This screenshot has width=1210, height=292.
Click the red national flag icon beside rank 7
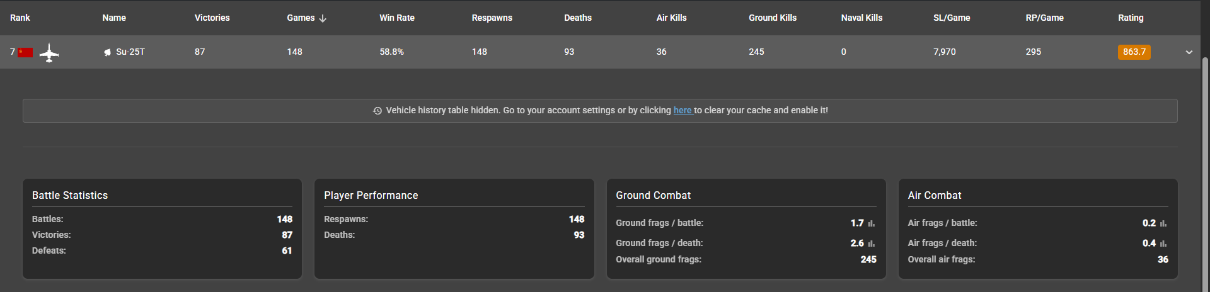(x=25, y=52)
